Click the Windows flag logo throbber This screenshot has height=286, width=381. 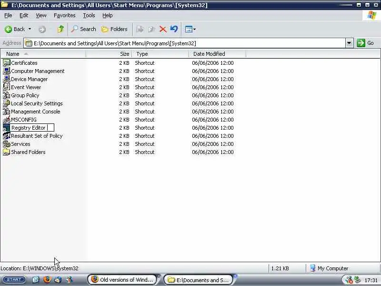[x=372, y=15]
